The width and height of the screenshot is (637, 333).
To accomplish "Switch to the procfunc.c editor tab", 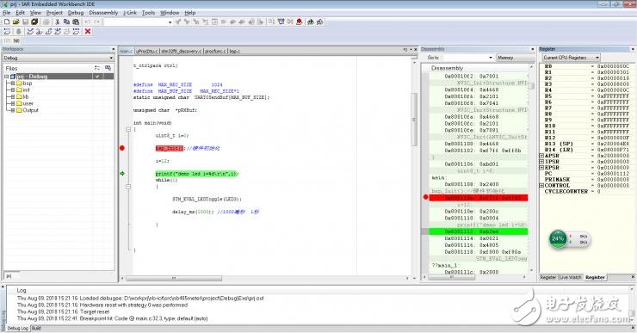I will tap(215, 51).
